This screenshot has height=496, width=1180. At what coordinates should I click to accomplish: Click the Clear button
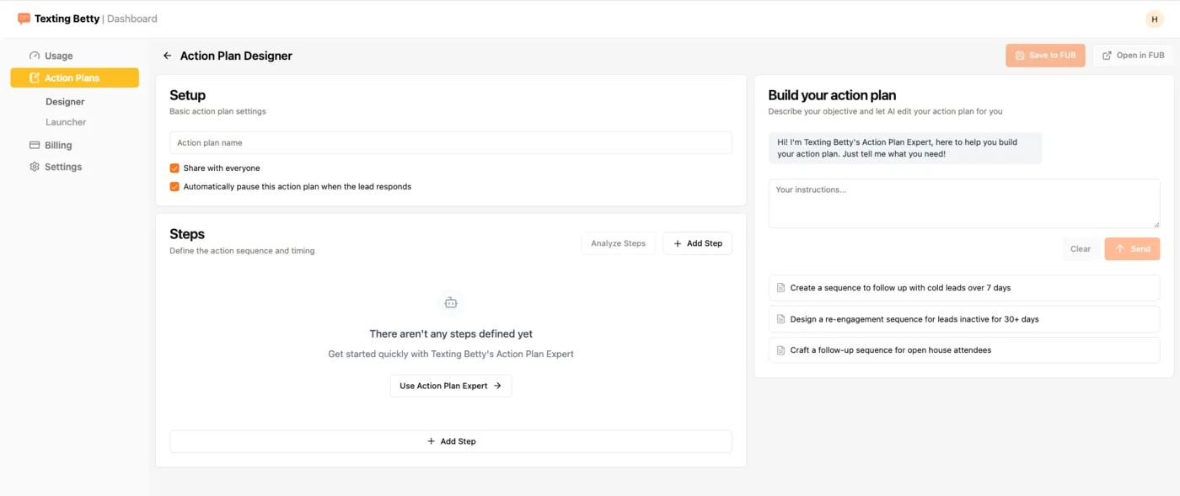[x=1081, y=249]
